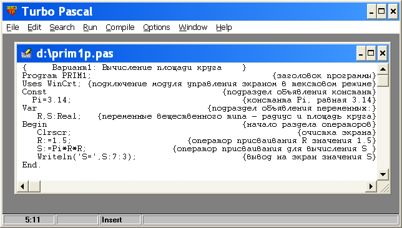Click the Turbo Pascal application icon in title bar
Image resolution: width=402 pixels, height=228 pixels.
pos(11,11)
